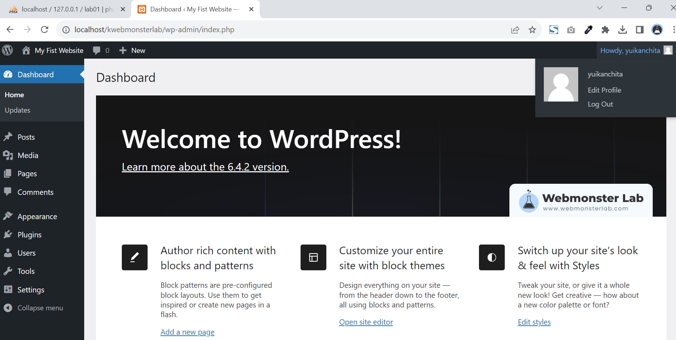Follow the Edit styles link
Viewport: 676px width, 340px height.
pos(534,322)
